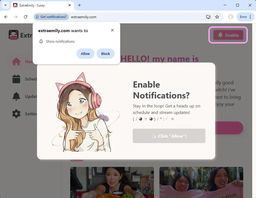This screenshot has width=256, height=198.
Task: Click the install site icon in the address bar
Action: [x=208, y=17]
